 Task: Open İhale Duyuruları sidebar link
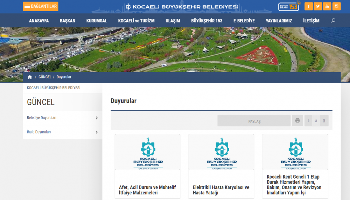tap(39, 132)
